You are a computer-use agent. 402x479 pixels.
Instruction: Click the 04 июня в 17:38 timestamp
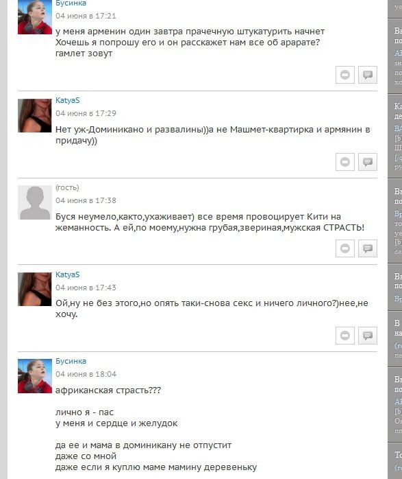click(86, 200)
